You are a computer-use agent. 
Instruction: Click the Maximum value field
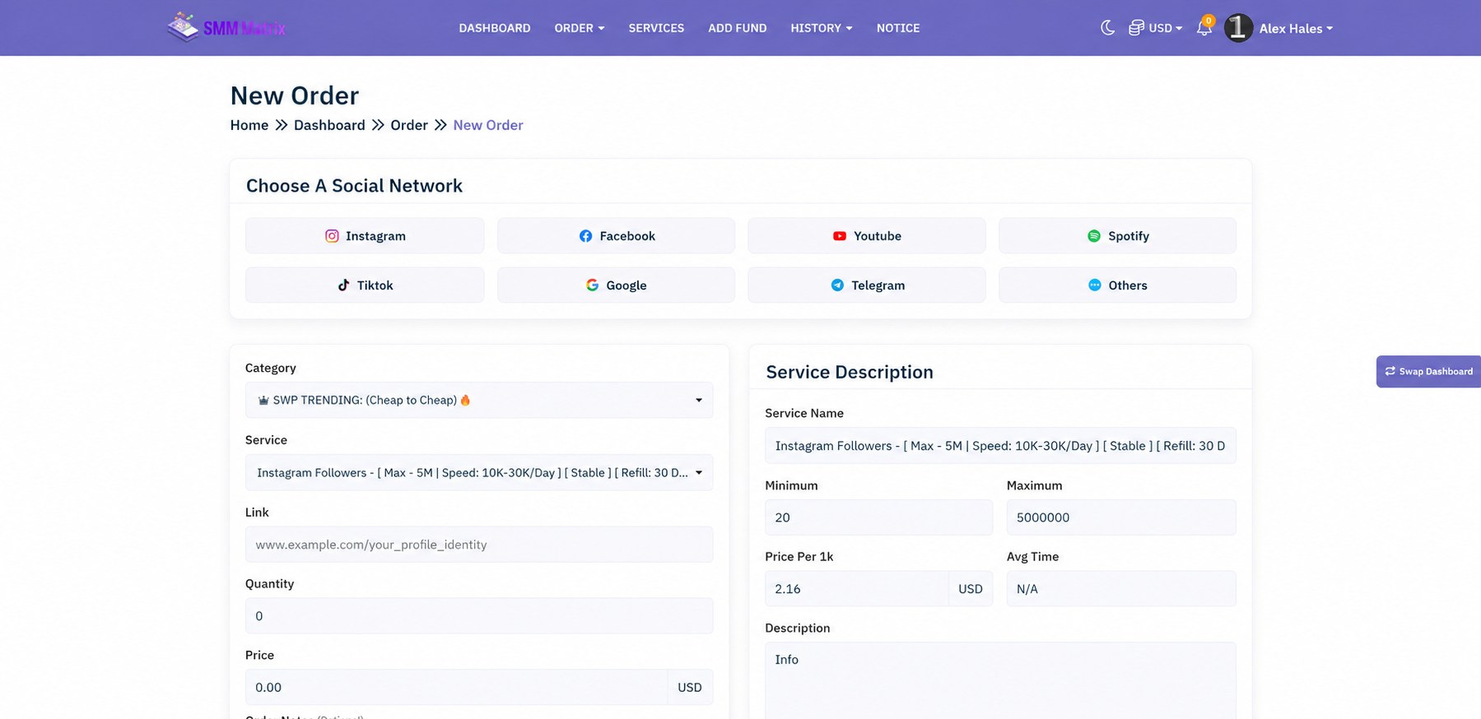(x=1121, y=517)
